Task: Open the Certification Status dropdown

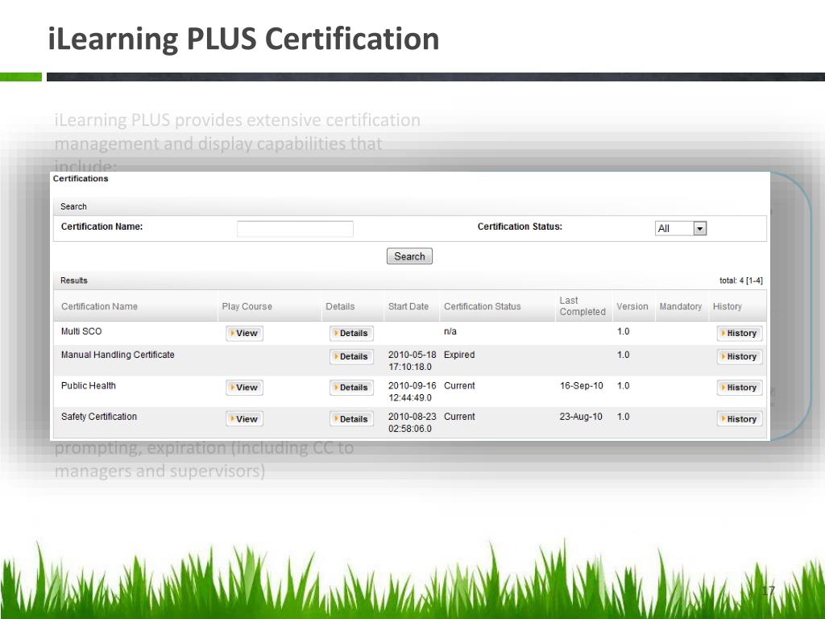Action: coord(680,228)
